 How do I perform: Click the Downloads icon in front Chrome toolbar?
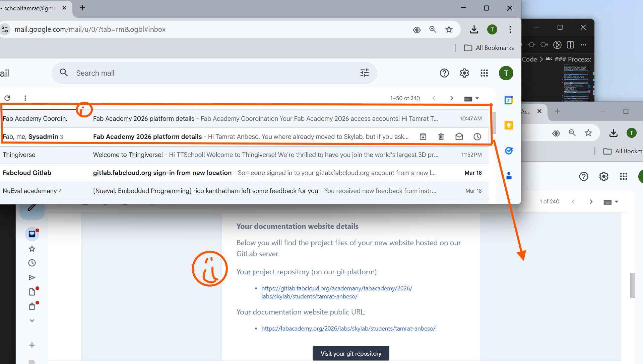click(474, 29)
